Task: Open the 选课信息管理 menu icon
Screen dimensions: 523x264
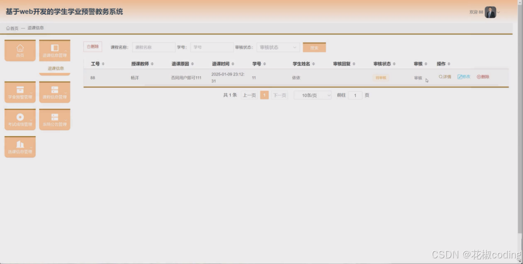Action: 20,144
